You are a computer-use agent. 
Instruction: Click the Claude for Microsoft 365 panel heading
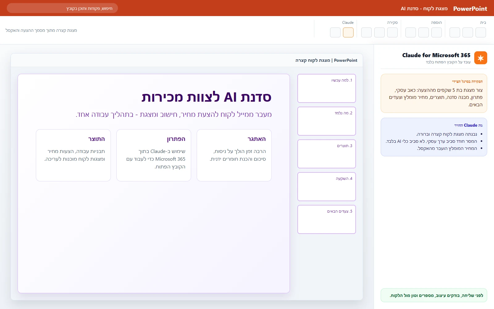(436, 55)
